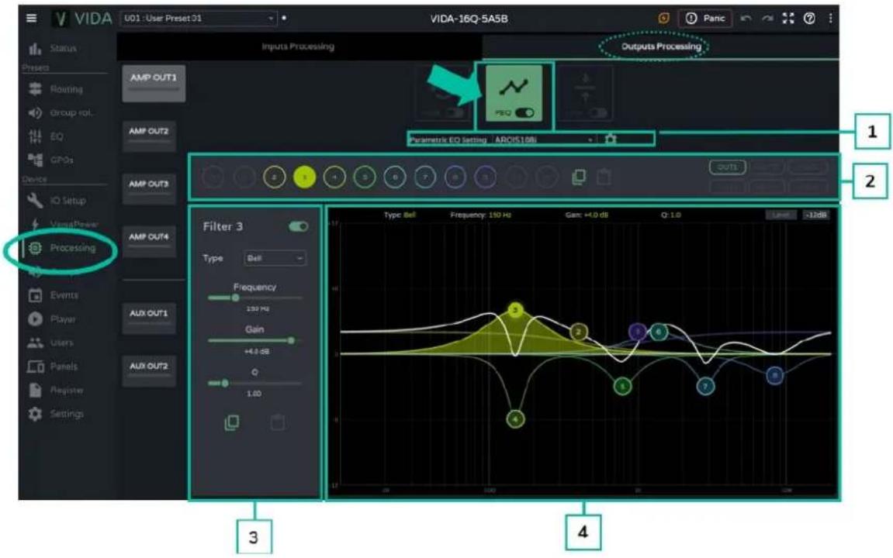
Task: Copy all filters icon in filter row
Action: point(579,177)
